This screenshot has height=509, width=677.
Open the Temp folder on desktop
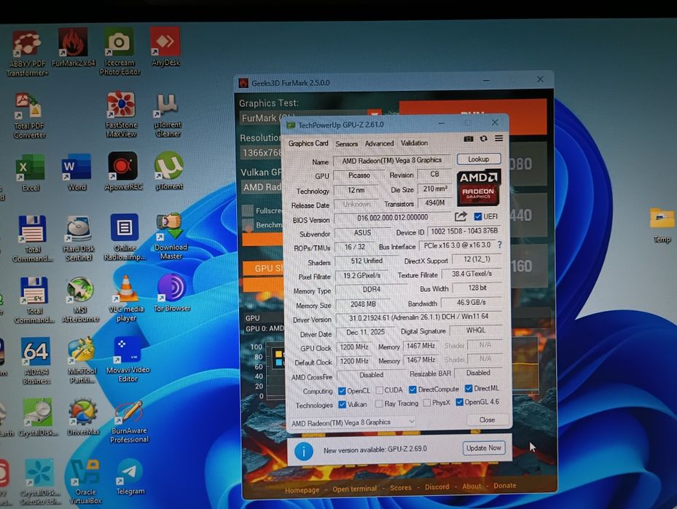click(x=662, y=226)
